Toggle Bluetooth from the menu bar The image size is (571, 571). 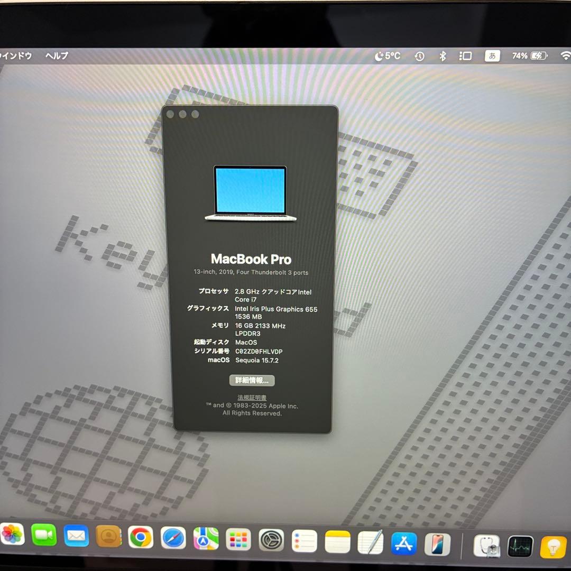point(443,55)
